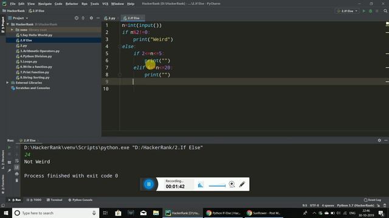389x218 pixels.
Task: Open UTF-8 encoding selector
Action: coord(314,205)
